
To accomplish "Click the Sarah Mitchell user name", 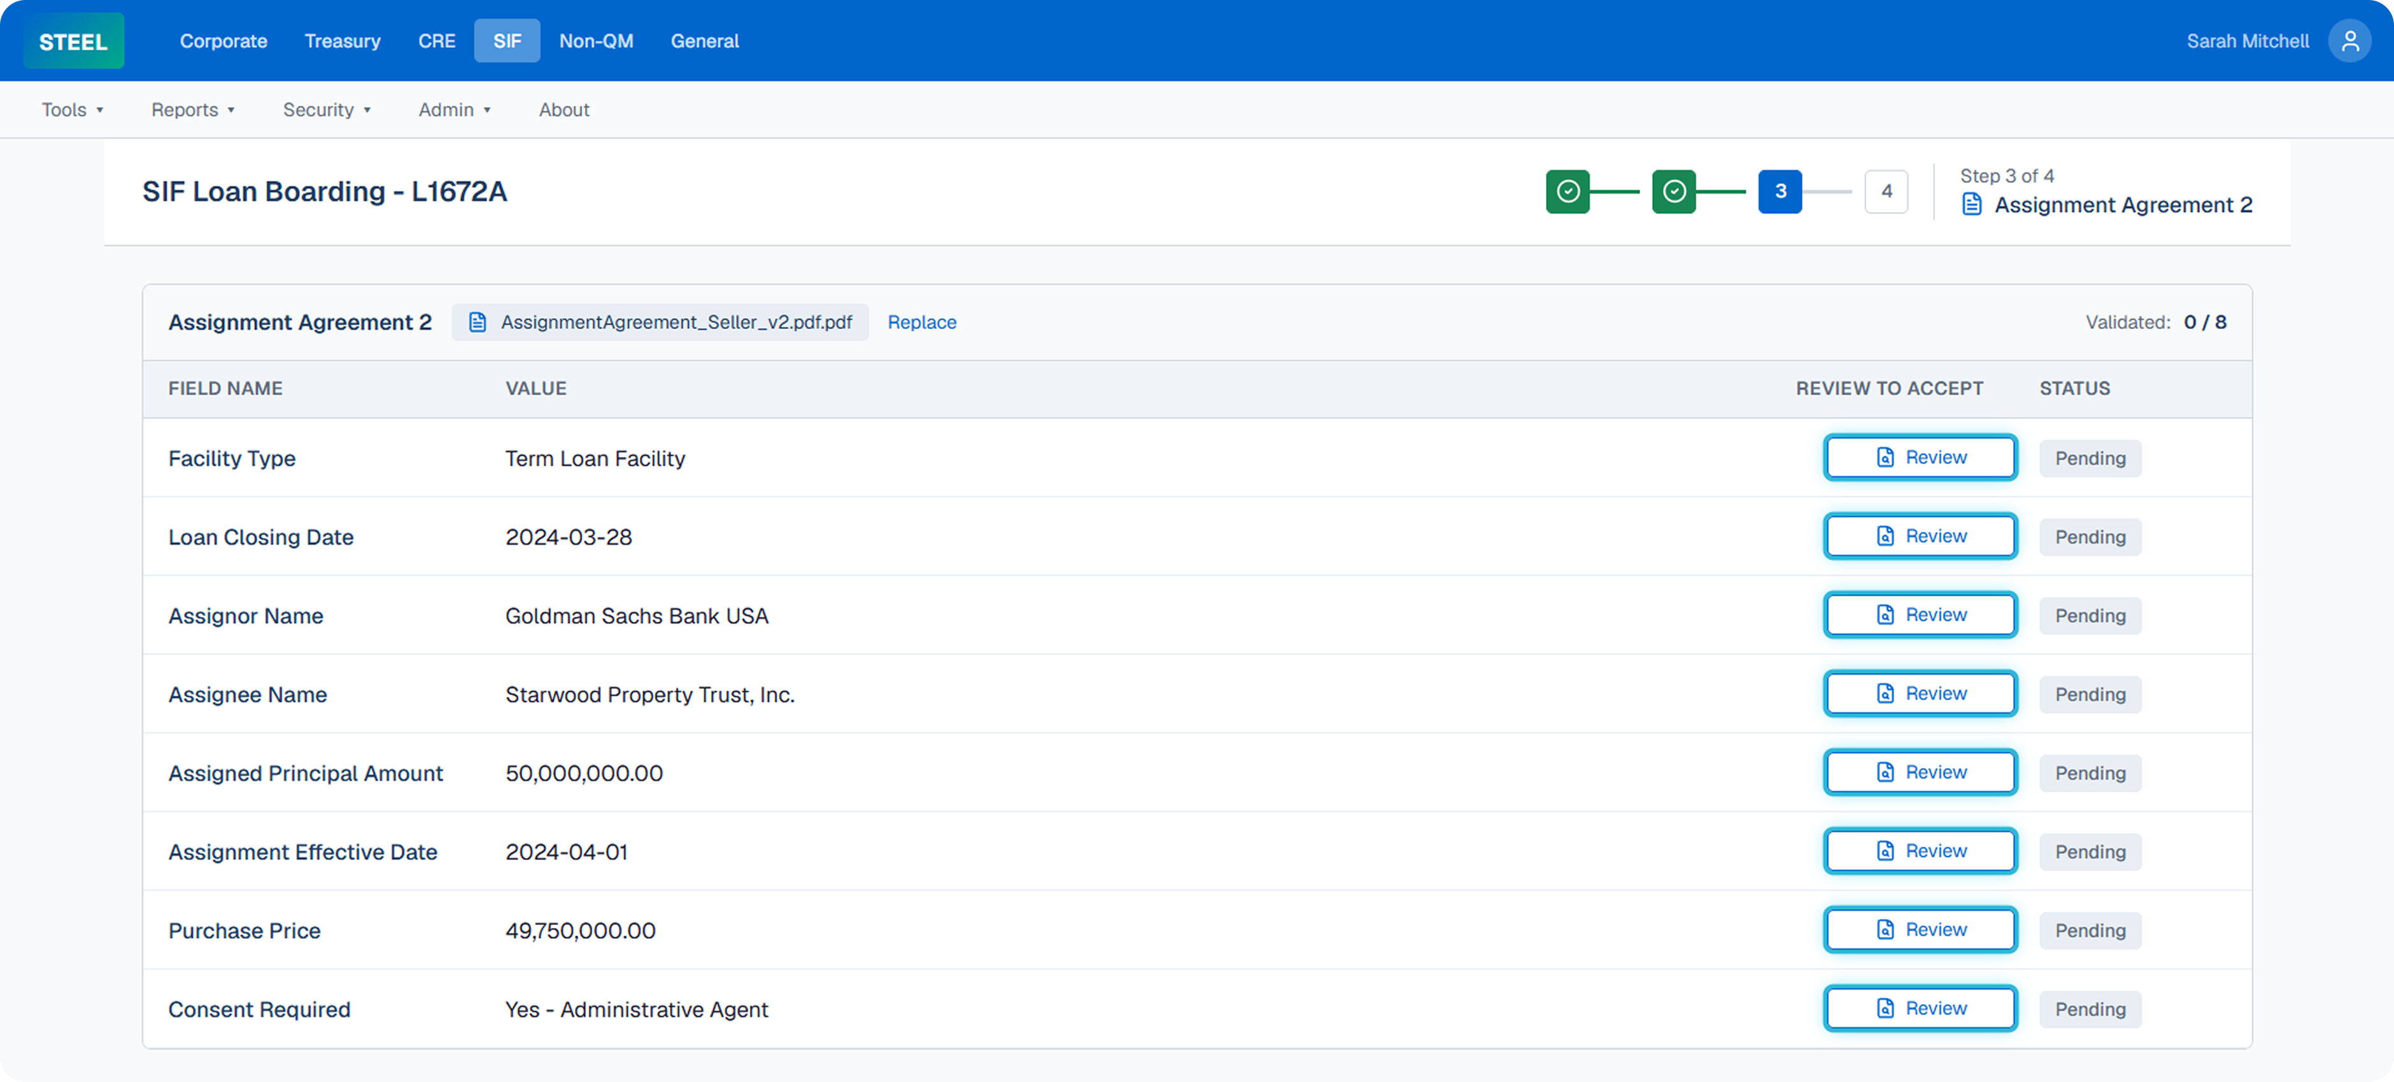I will click(2247, 41).
